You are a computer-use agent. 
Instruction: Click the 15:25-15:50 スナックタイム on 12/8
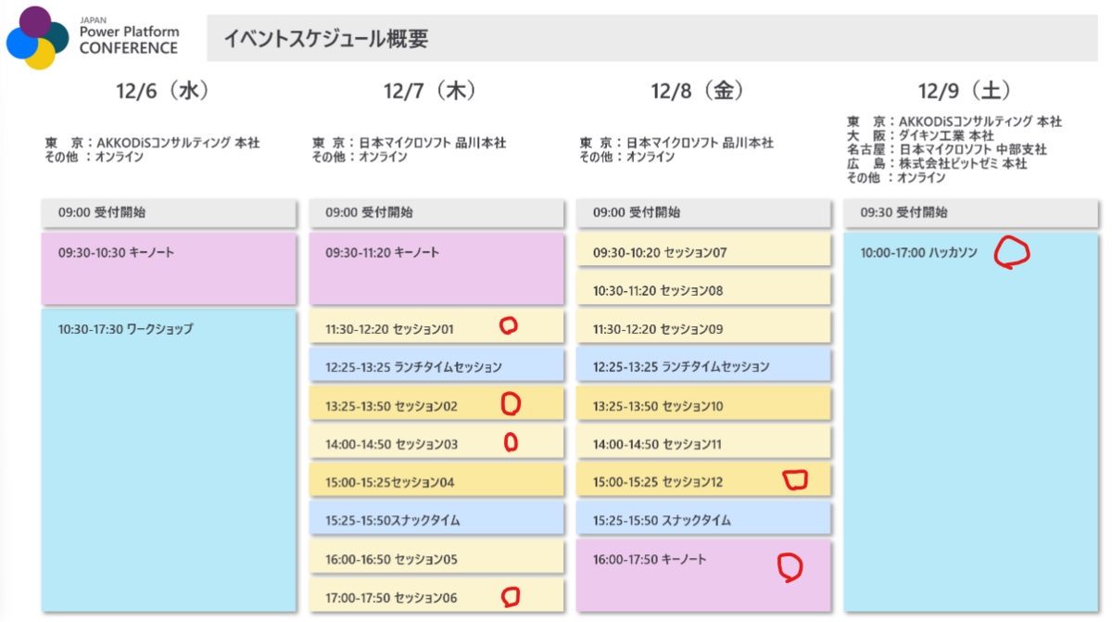pos(703,520)
